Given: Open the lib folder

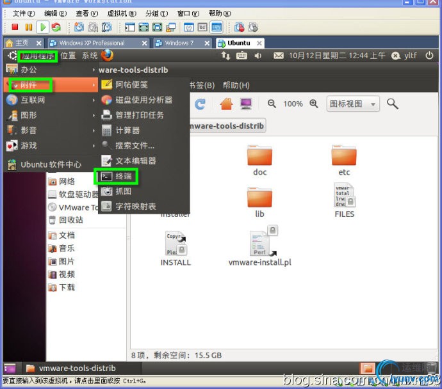Looking at the screenshot, I should coord(259,202).
